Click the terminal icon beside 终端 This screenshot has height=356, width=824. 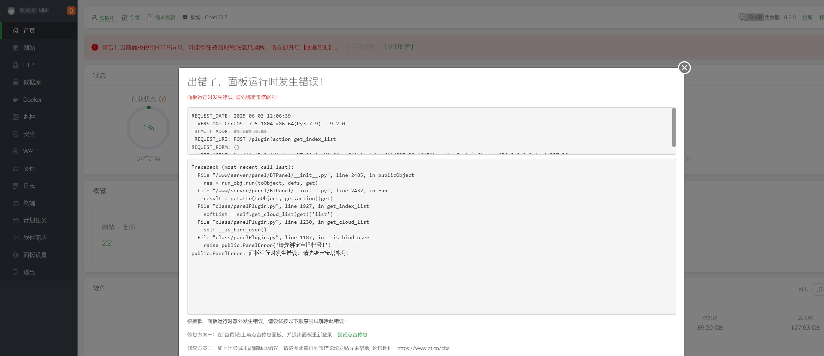point(16,203)
